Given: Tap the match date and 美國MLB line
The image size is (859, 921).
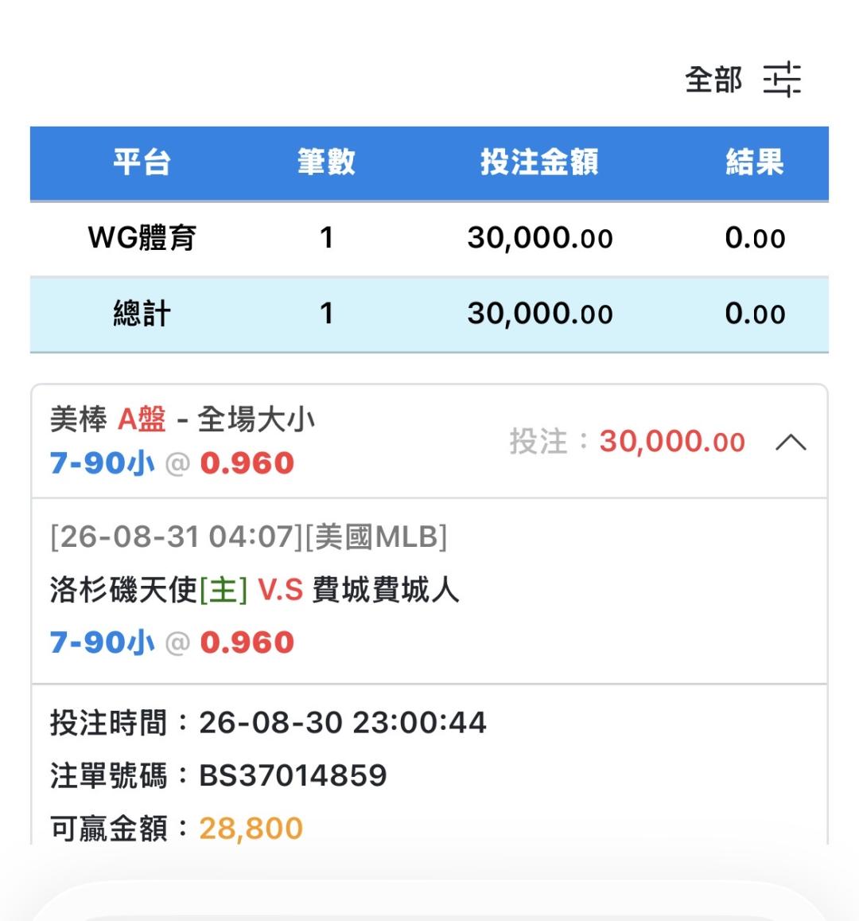Looking at the screenshot, I should (249, 537).
